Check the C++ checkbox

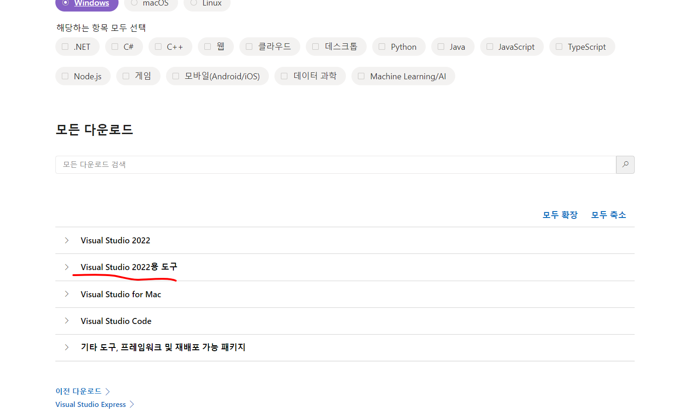[158, 47]
